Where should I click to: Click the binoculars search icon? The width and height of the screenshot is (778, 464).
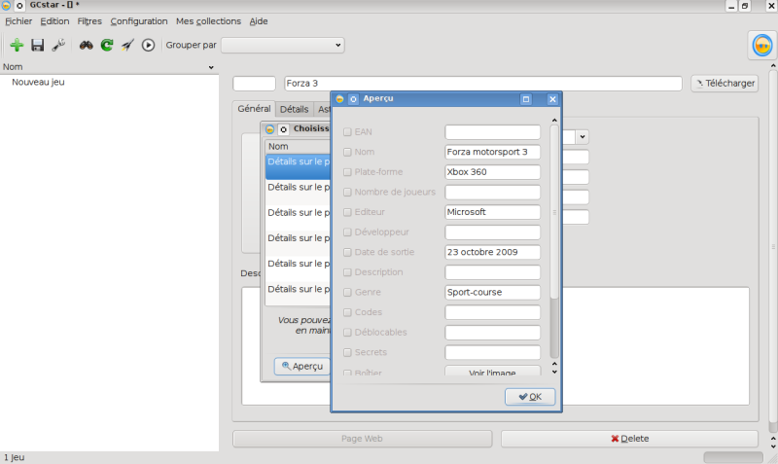87,45
